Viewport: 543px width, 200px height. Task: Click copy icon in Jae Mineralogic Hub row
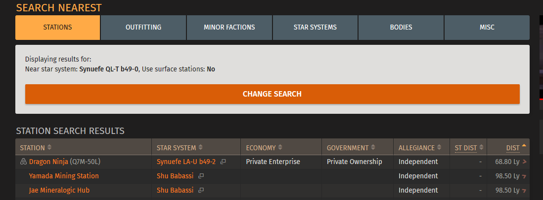pos(201,190)
